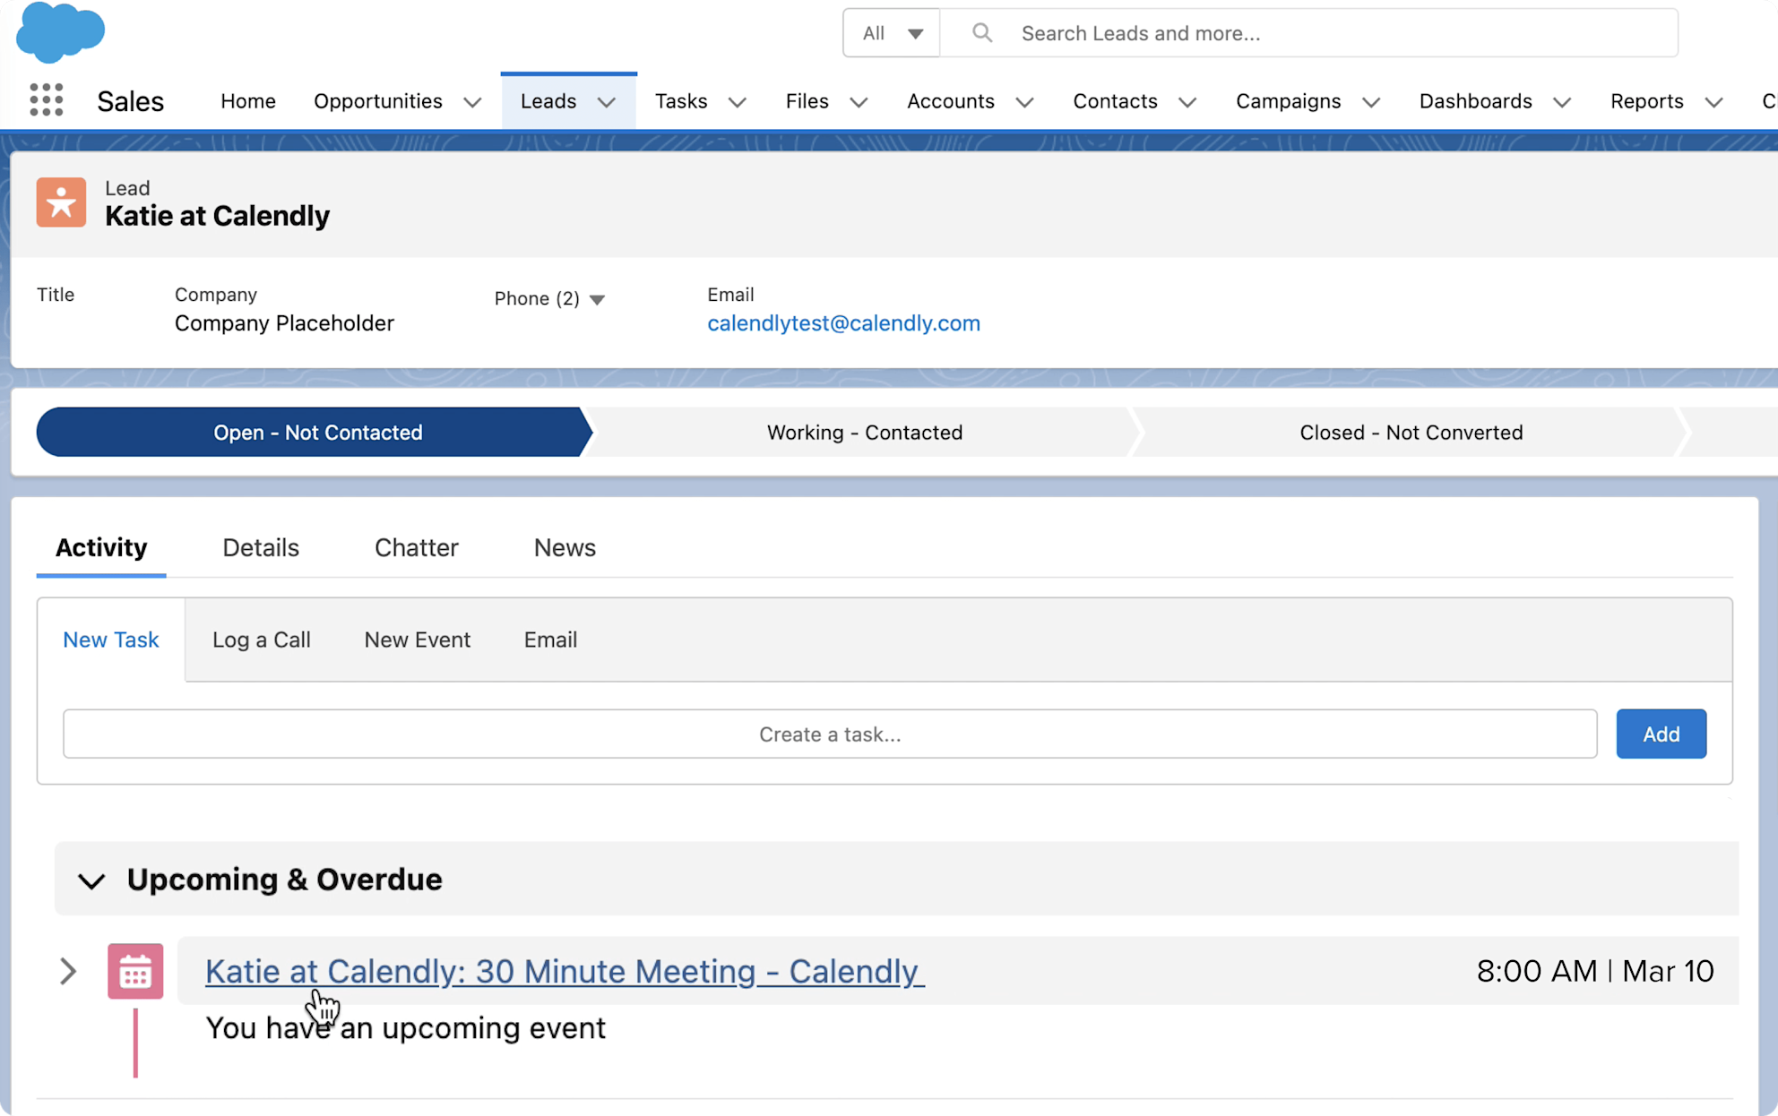Switch to the Chatter tab
Viewport: 1778px width, 1116px height.
point(416,547)
